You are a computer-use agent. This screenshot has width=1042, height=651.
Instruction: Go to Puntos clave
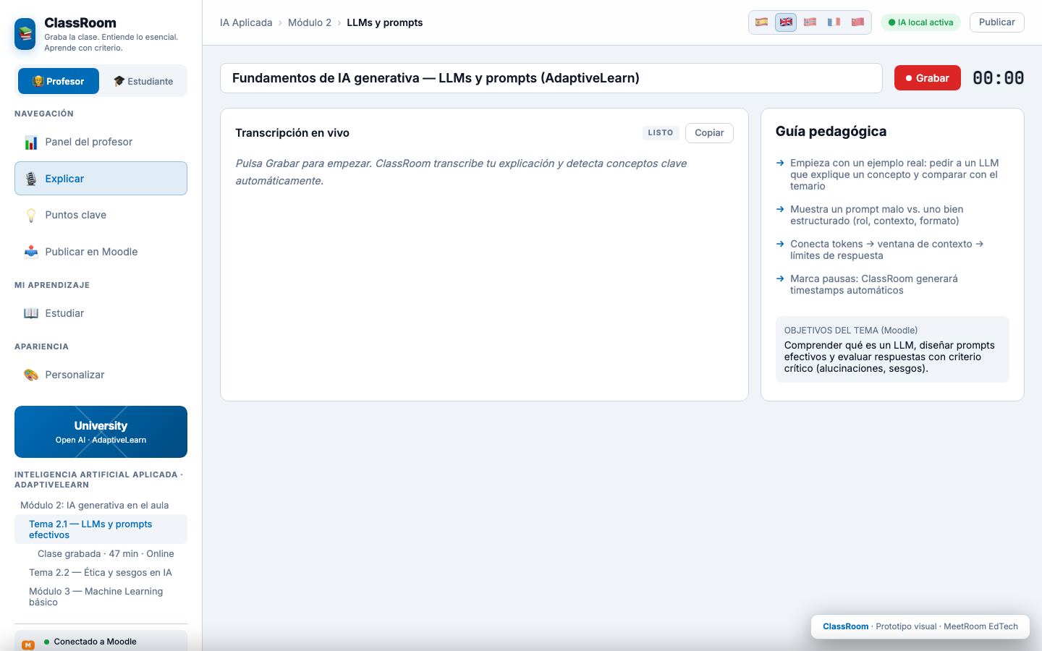click(x=101, y=215)
